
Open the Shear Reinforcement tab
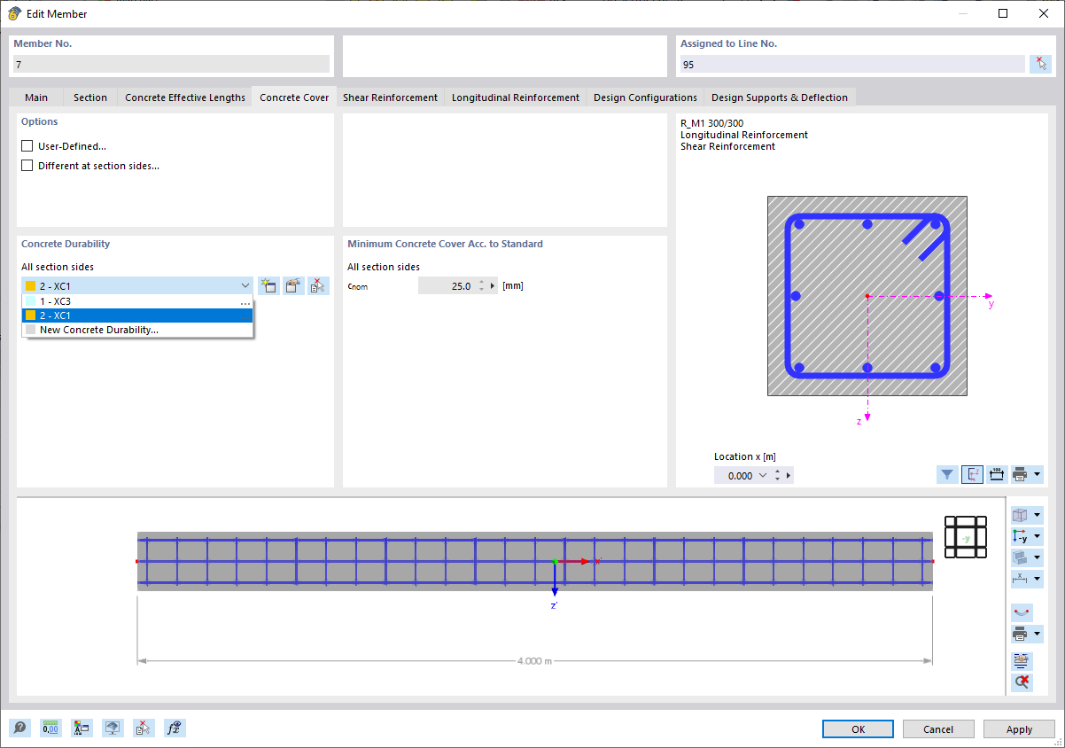pos(390,97)
